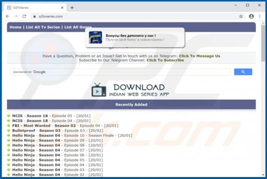267x179 pixels.
Task: Open the Home menu link
Action: [15, 27]
